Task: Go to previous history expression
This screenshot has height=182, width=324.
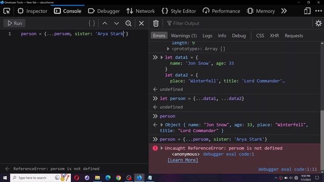Action: point(105,23)
